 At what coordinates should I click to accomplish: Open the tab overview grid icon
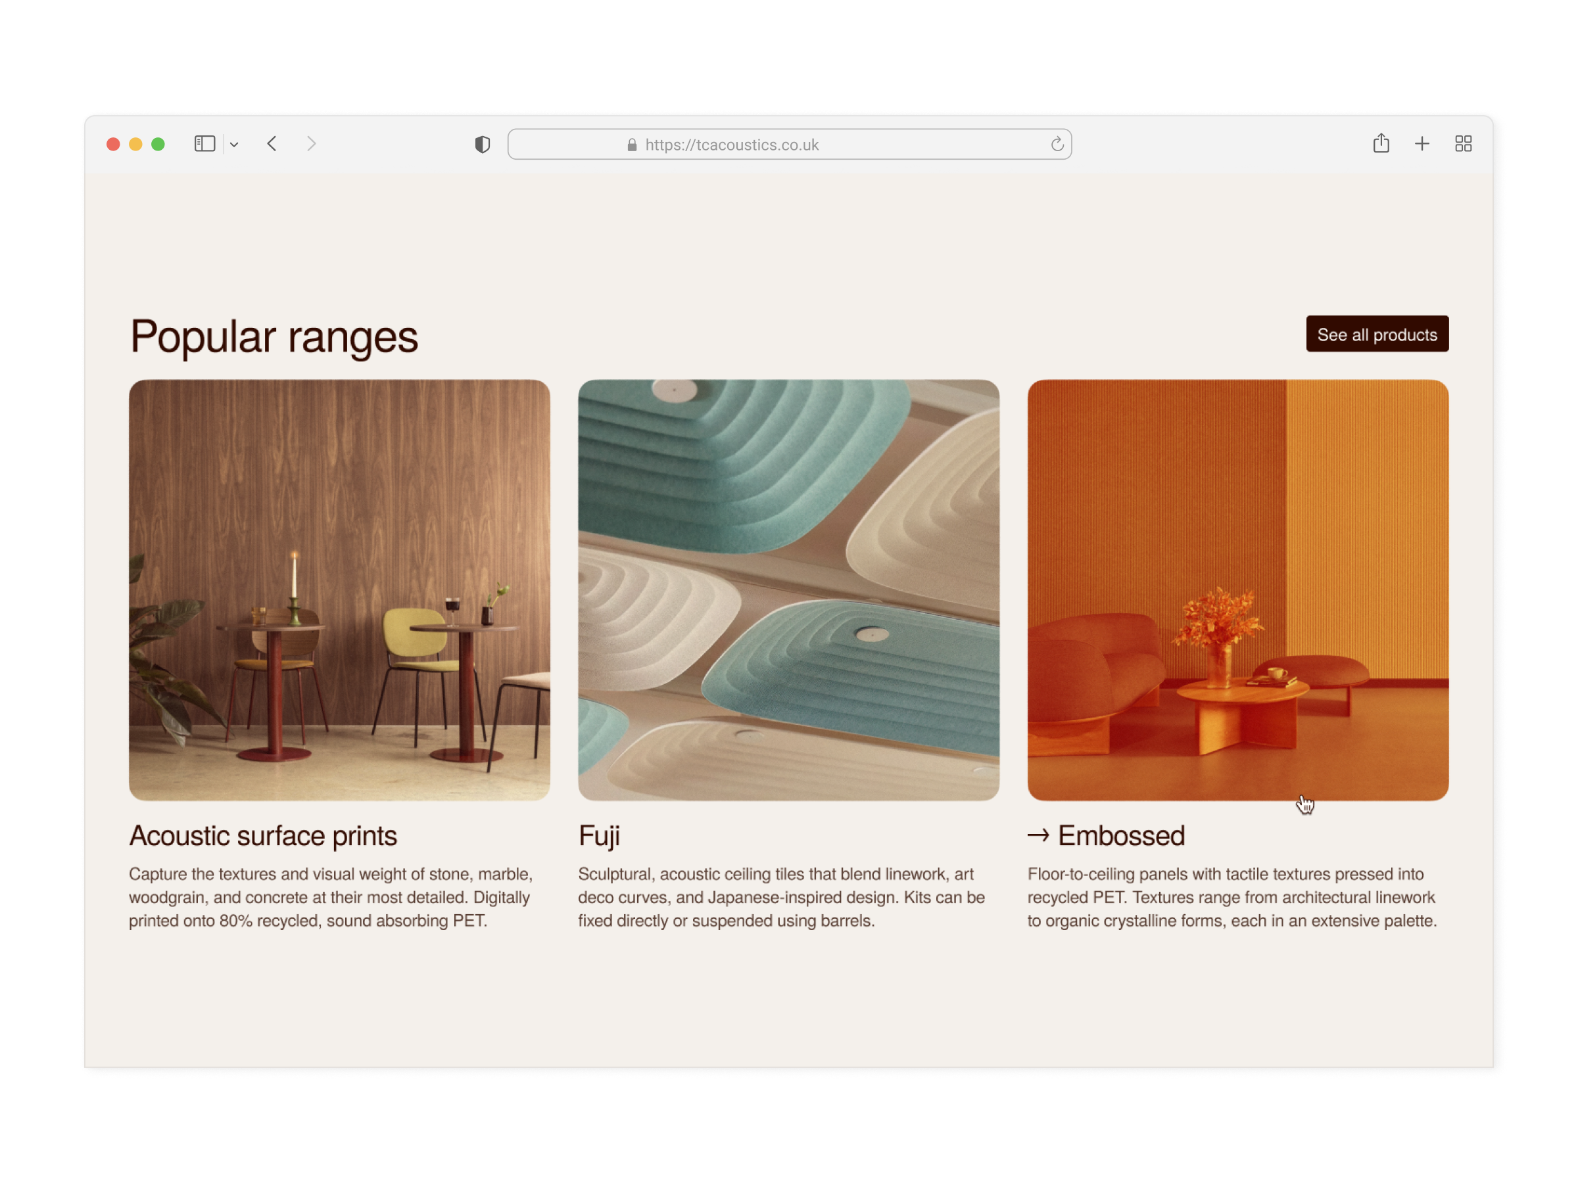[x=1463, y=144]
